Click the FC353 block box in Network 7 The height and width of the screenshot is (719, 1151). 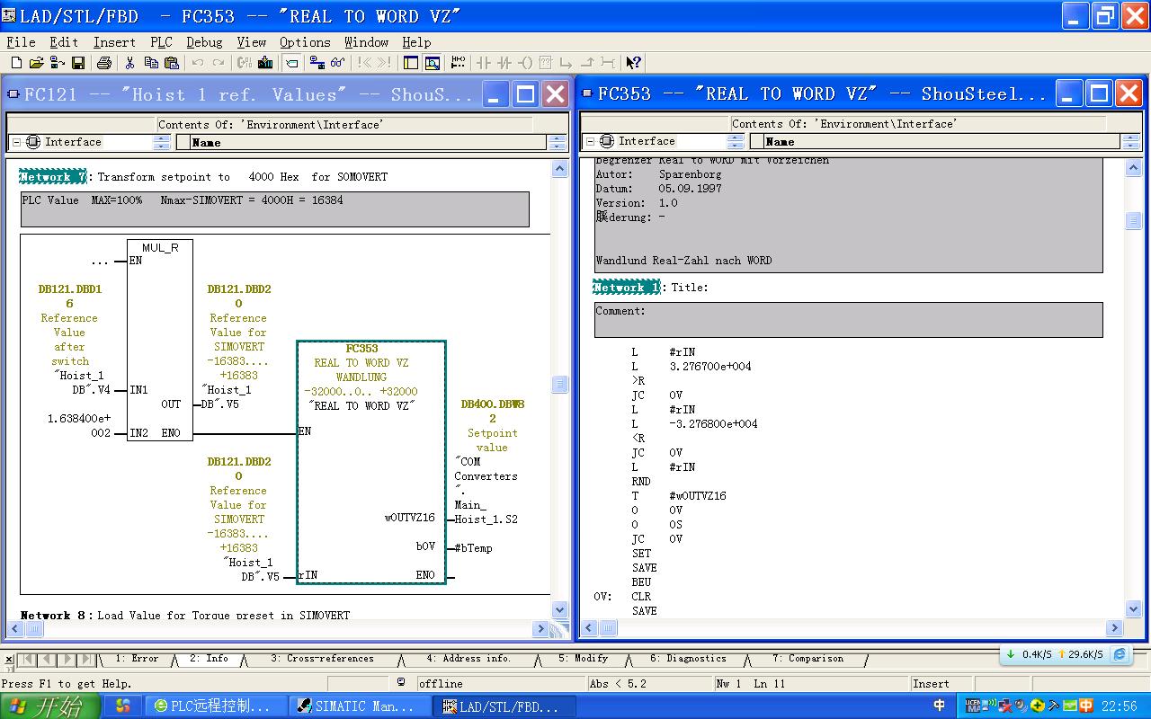pyautogui.click(x=370, y=467)
